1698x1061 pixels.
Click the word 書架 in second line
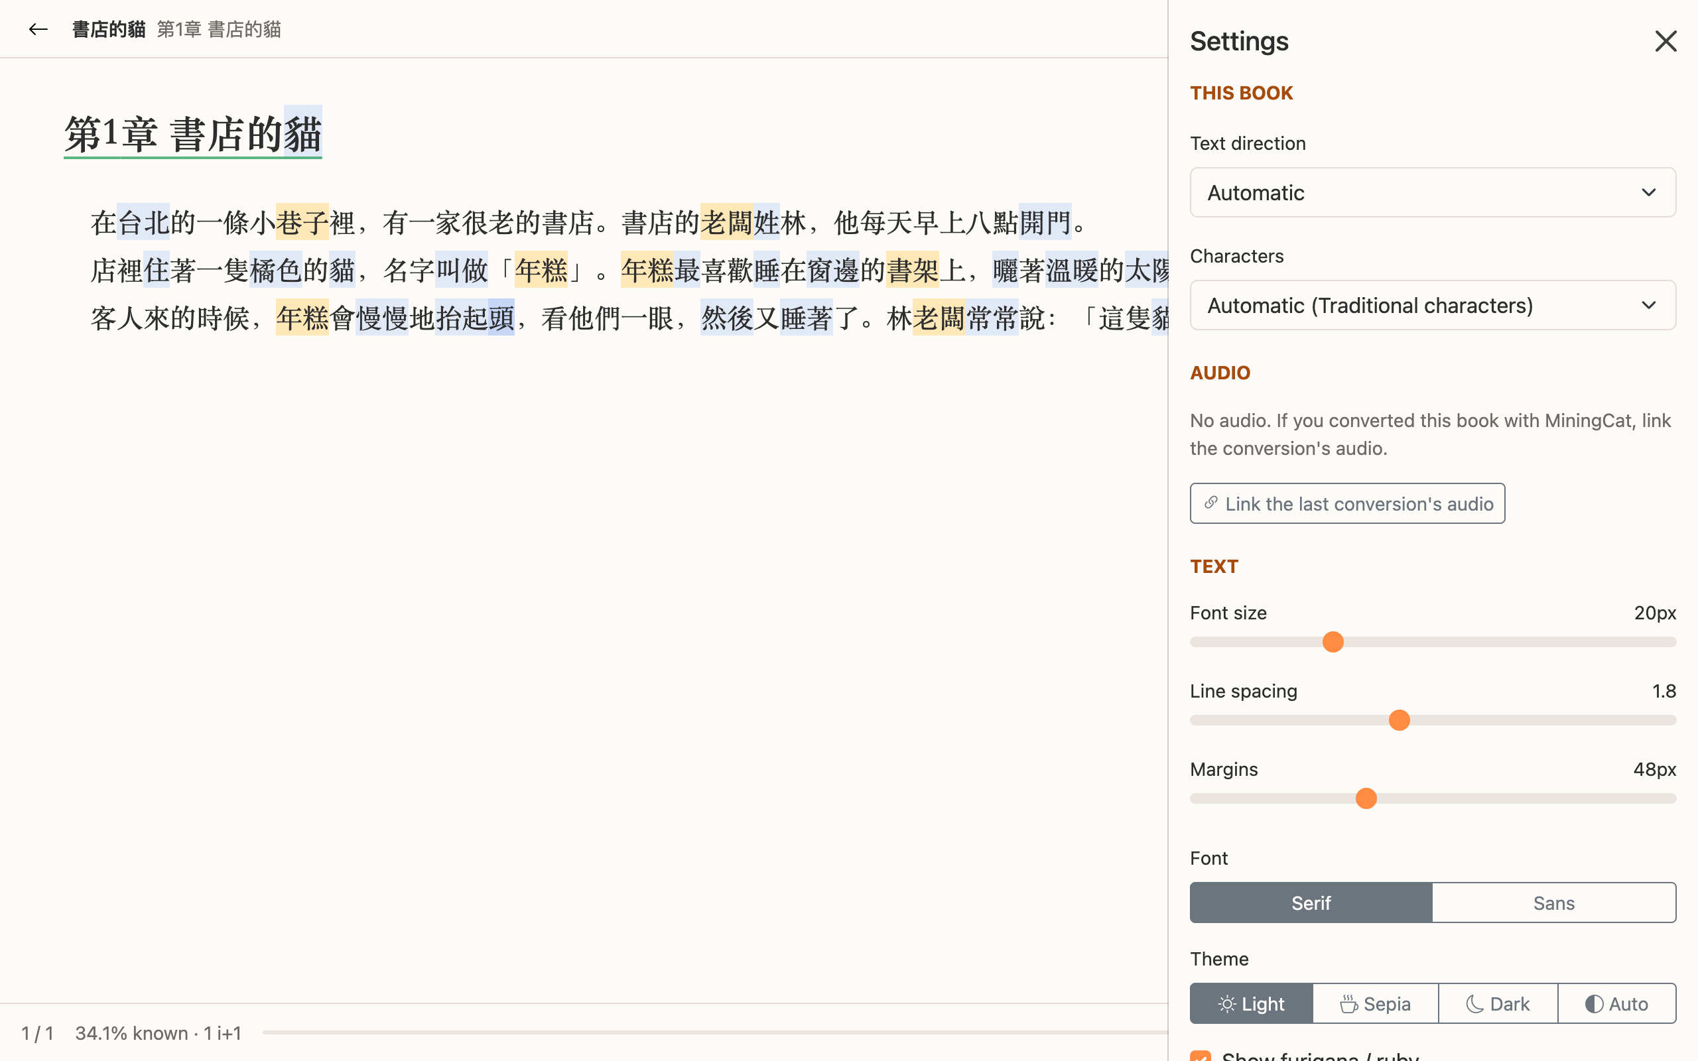[912, 270]
